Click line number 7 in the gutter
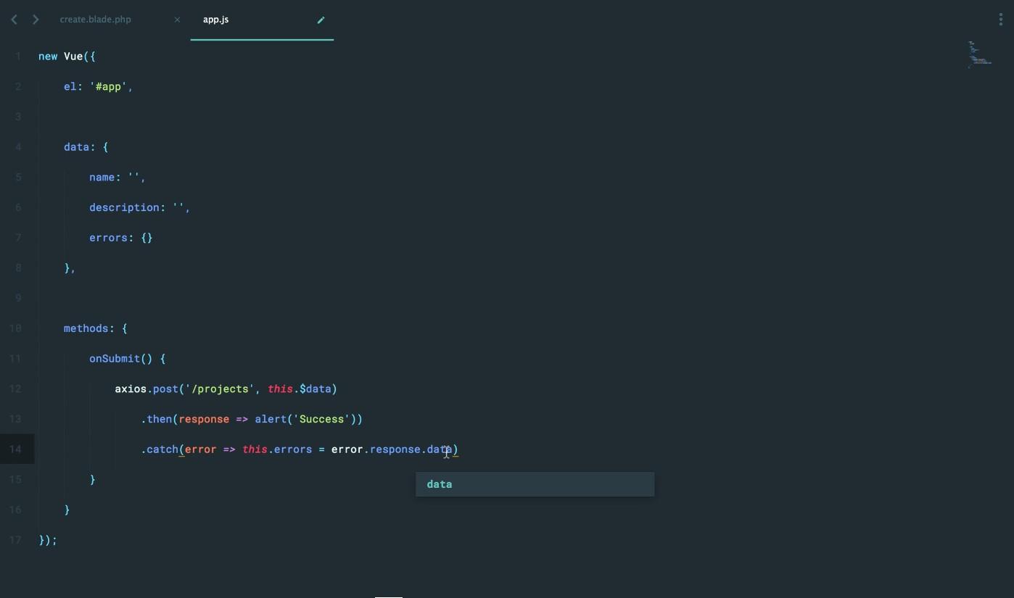This screenshot has width=1014, height=598. click(x=17, y=238)
